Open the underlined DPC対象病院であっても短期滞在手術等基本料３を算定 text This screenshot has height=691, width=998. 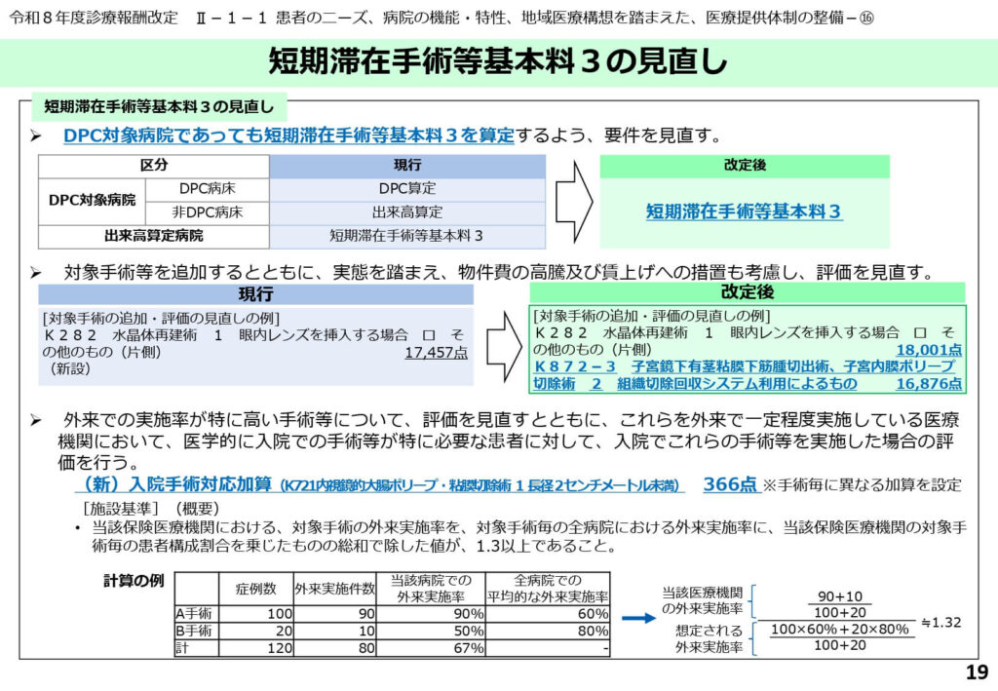pos(288,136)
